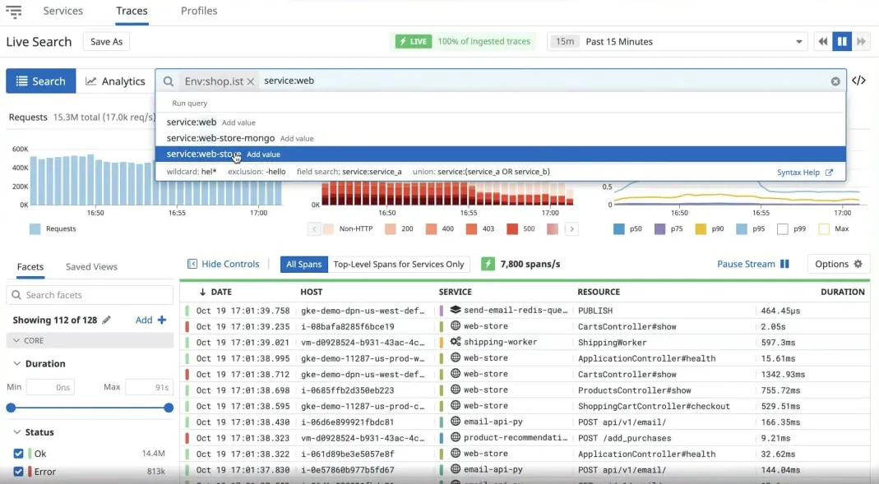Open the Saved Views tab
The width and height of the screenshot is (879, 484).
(91, 266)
